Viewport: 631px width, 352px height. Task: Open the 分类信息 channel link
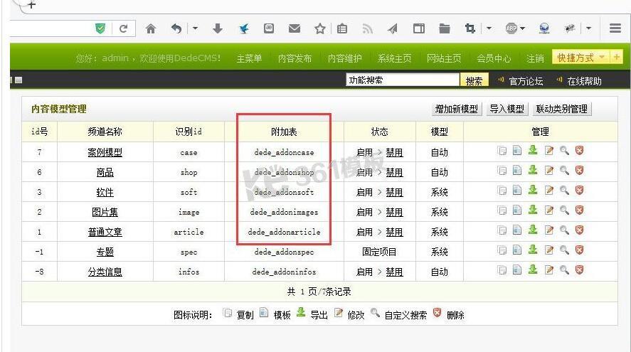(x=105, y=272)
